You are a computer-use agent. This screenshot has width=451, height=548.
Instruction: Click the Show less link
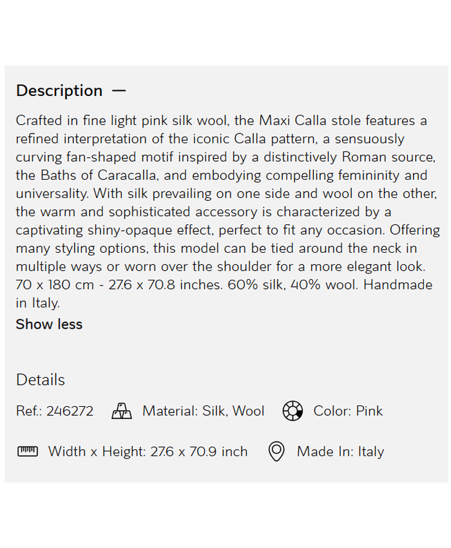pyautogui.click(x=49, y=324)
